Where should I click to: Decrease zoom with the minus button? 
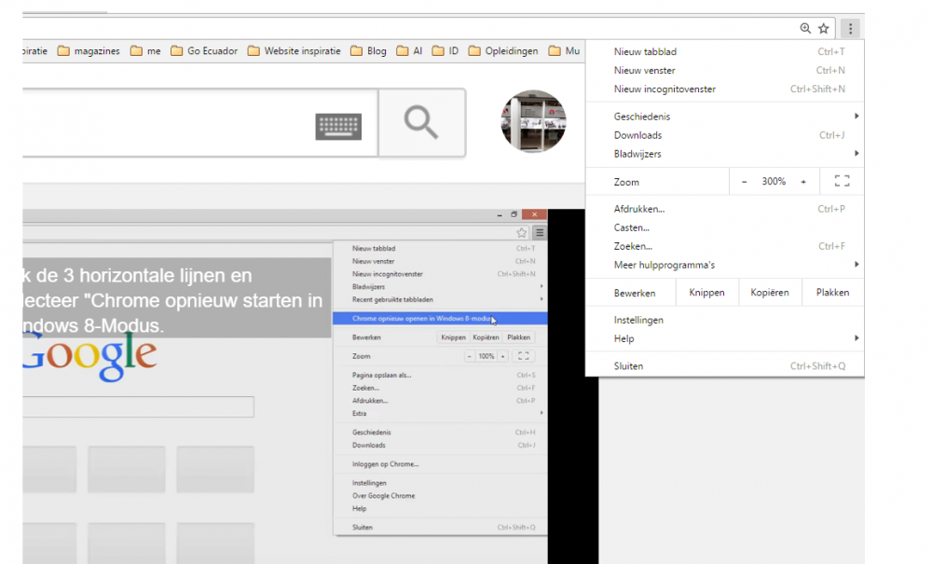coord(744,182)
